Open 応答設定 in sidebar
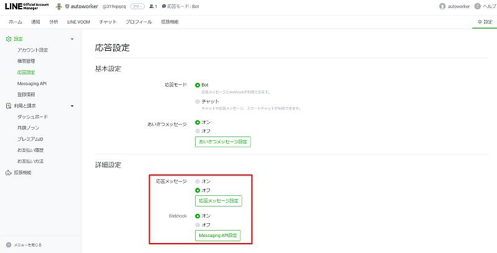Image resolution: width=497 pixels, height=253 pixels. 26,73
